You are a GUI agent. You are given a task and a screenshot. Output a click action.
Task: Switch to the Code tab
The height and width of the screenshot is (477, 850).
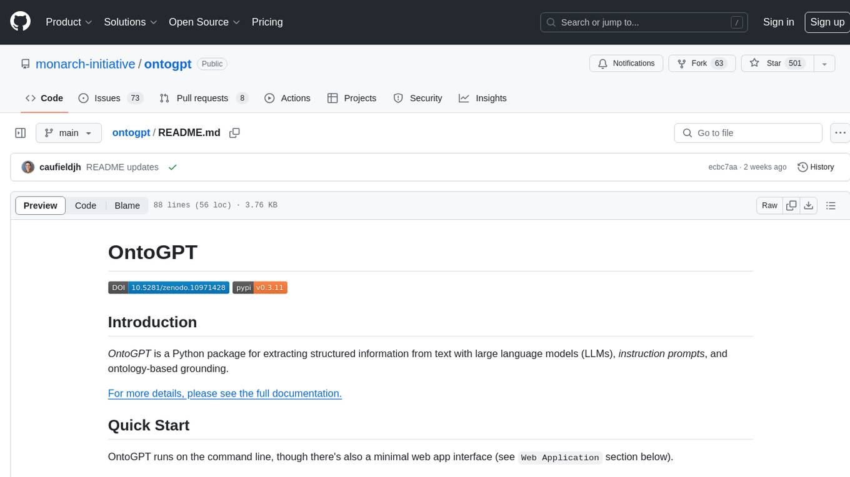[x=44, y=98]
